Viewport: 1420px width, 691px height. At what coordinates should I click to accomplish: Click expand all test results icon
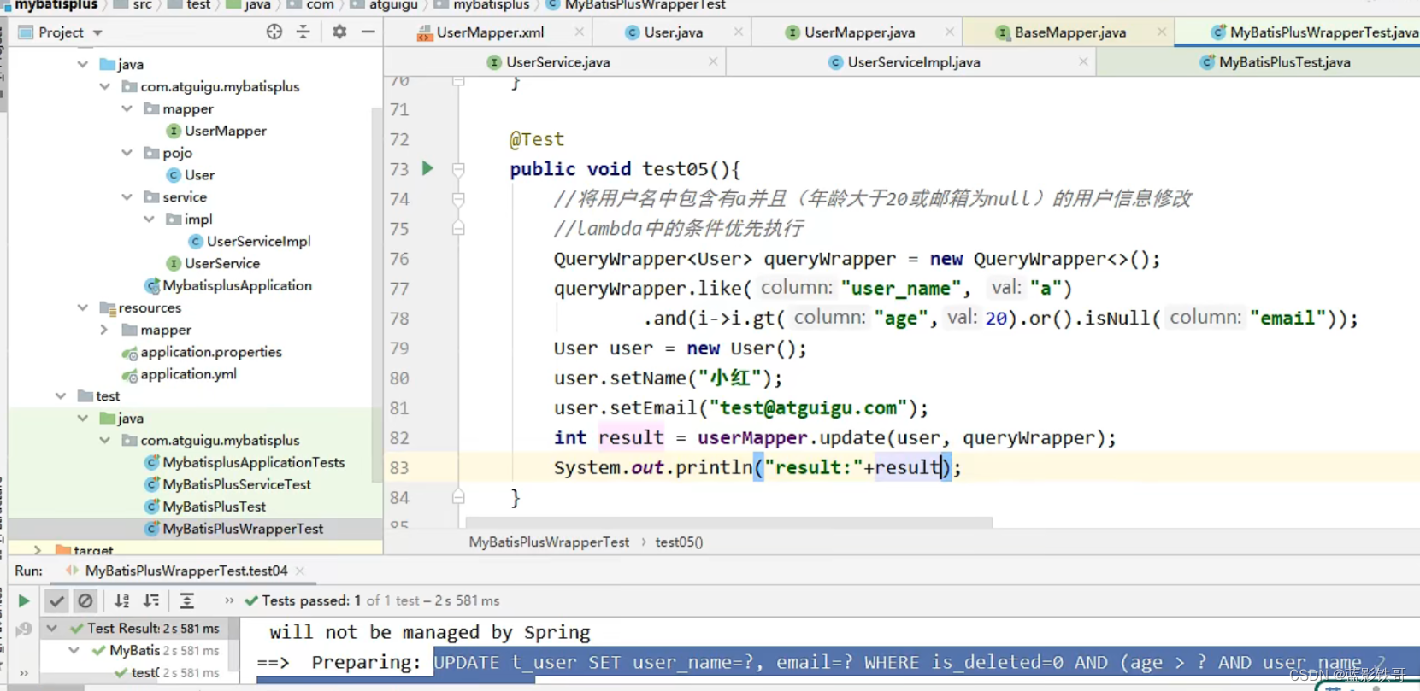click(x=187, y=601)
